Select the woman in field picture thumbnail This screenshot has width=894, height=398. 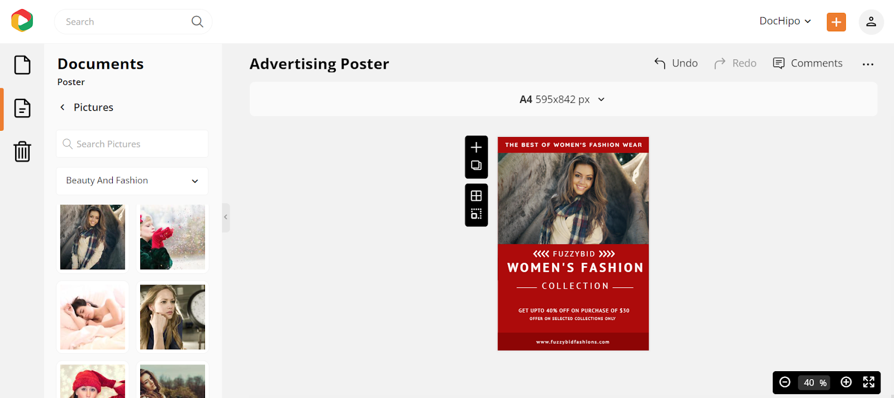pos(173,381)
